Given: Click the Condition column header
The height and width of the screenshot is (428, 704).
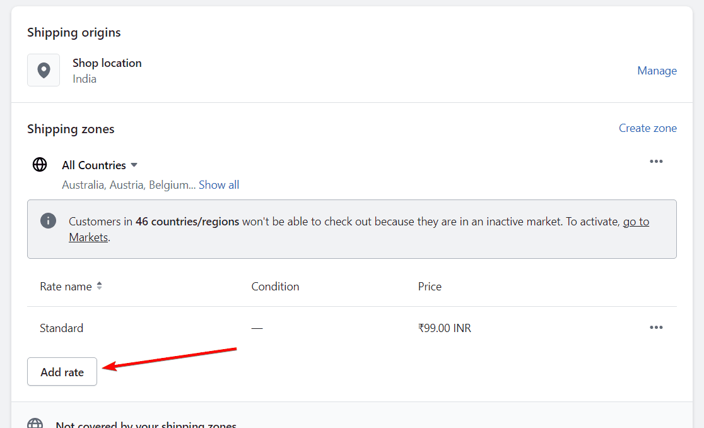Looking at the screenshot, I should [x=275, y=286].
